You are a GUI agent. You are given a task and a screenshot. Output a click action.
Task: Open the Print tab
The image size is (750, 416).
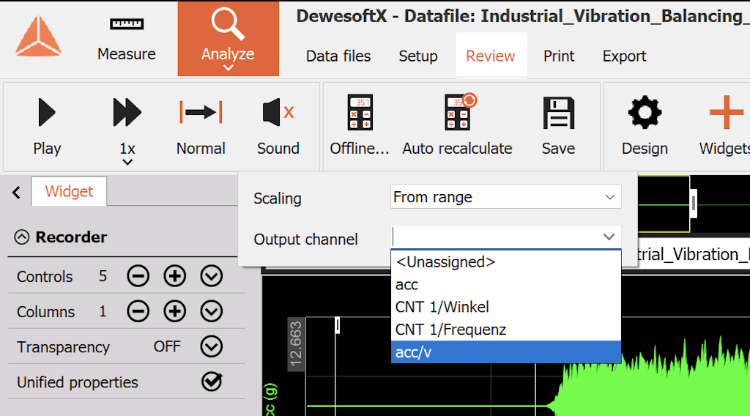(x=559, y=56)
